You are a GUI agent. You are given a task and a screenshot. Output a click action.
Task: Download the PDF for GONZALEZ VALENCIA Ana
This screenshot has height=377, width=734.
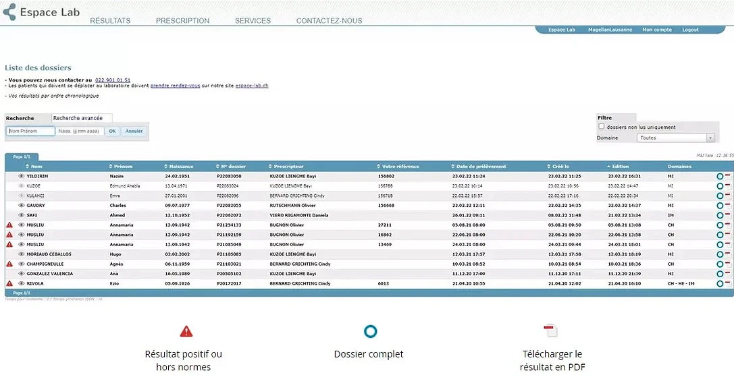pyautogui.click(x=728, y=273)
